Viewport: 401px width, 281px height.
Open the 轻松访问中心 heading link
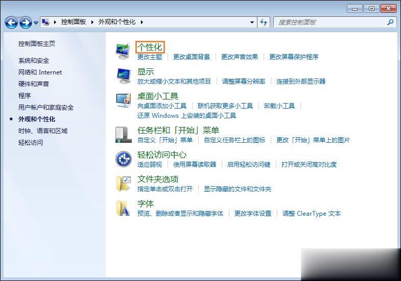point(162,155)
